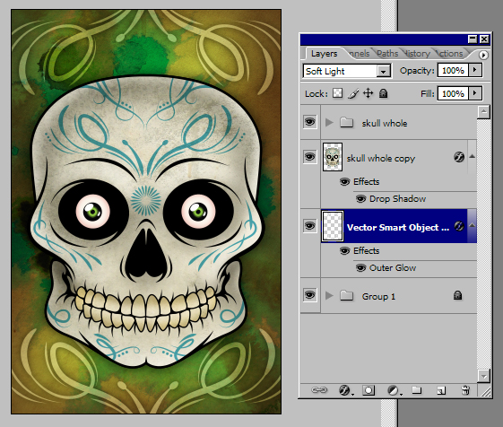Screen dimensions: 503x427
Task: Click fx badge on skull whole copy layer
Action: coord(459,157)
